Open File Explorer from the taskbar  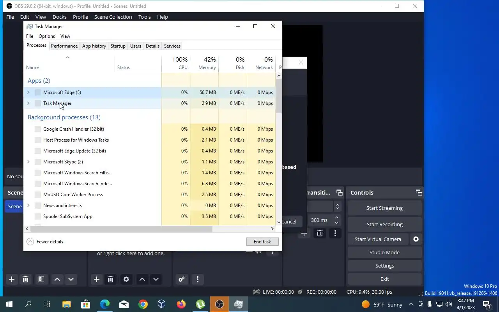pos(67,304)
